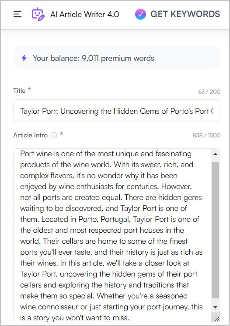Screen dimensions: 230x326
Task: Click GET KEYWORDS text
Action: (x=185, y=14)
